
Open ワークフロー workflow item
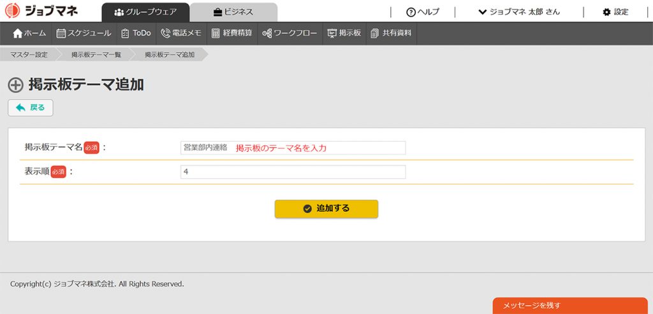point(290,33)
